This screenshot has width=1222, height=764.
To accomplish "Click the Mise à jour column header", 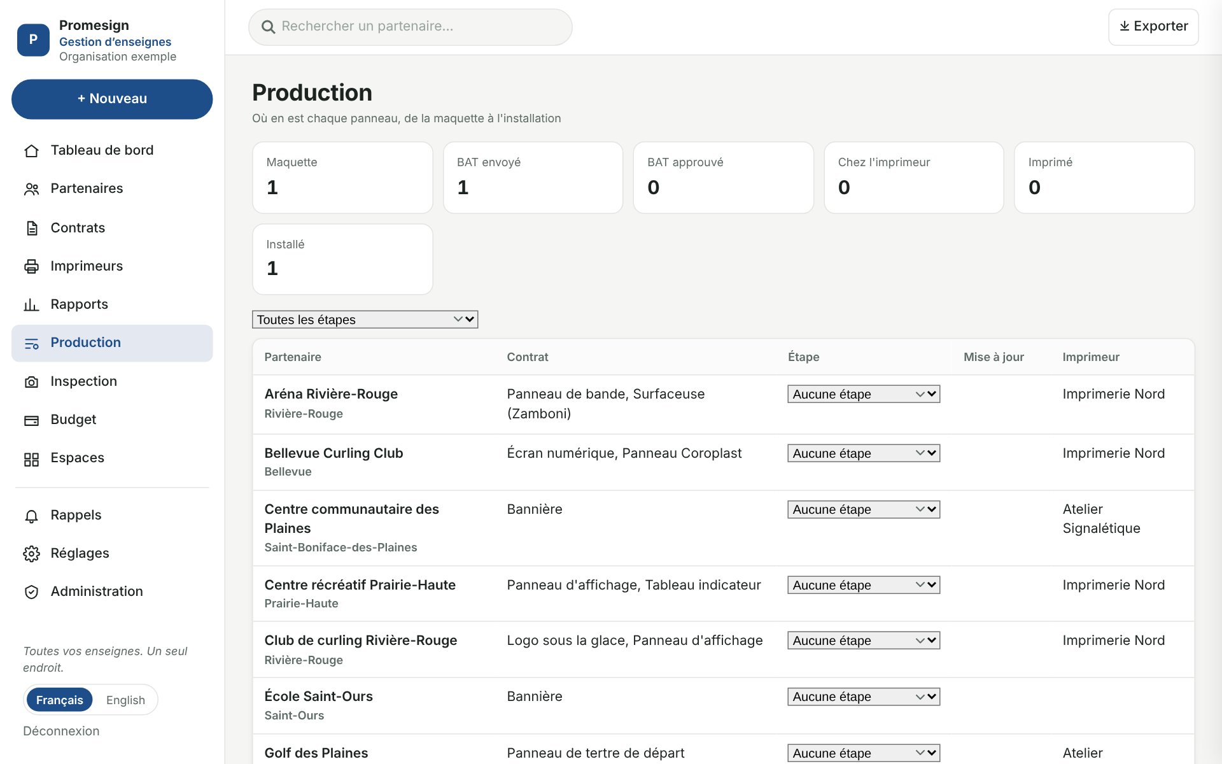I will (994, 357).
